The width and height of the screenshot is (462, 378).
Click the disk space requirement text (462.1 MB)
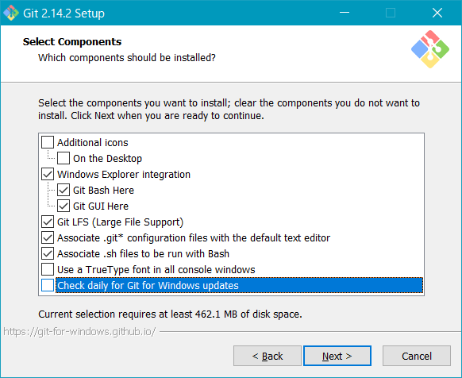pyautogui.click(x=170, y=314)
